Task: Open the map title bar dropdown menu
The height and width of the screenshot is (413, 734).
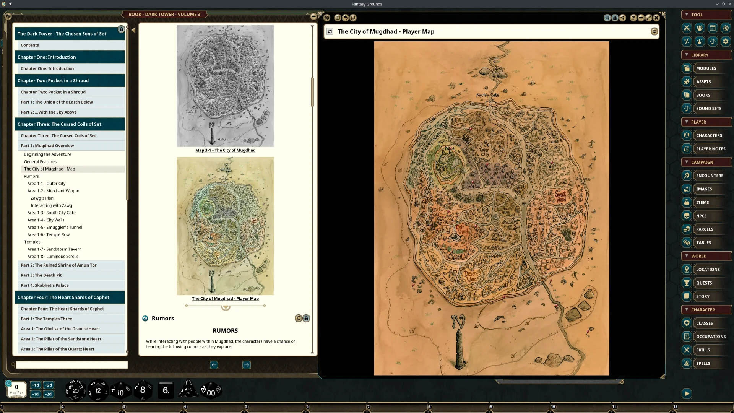Action: coord(654,31)
